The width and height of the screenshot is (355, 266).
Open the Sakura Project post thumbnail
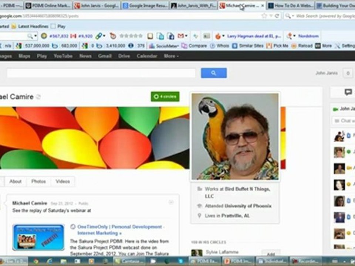coord(38,237)
